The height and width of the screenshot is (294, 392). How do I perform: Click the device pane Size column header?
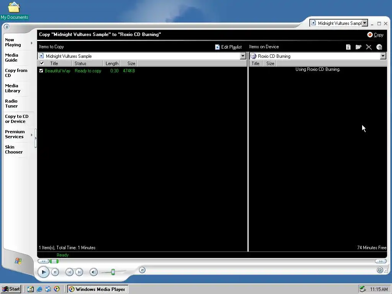(269, 63)
